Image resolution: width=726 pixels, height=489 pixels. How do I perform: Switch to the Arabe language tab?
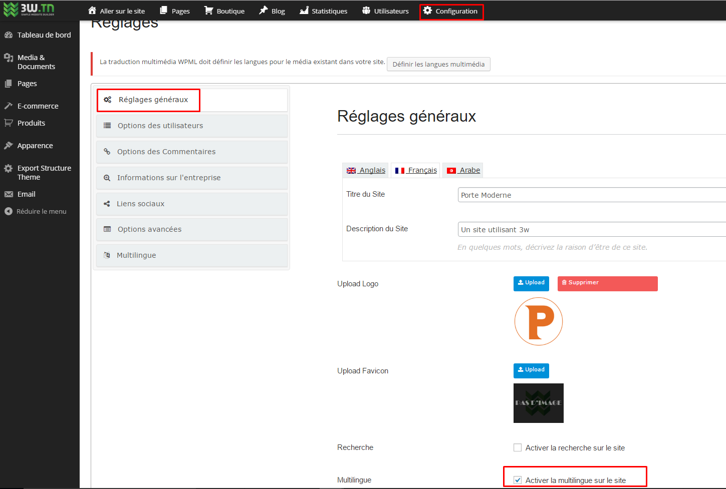pos(463,170)
